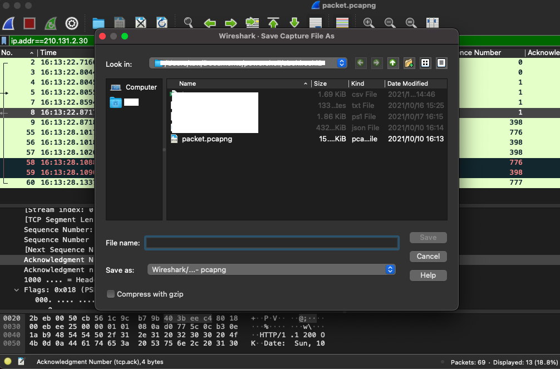Image resolution: width=560 pixels, height=369 pixels.
Task: Open the Save as file type dropdown
Action: (x=272, y=270)
